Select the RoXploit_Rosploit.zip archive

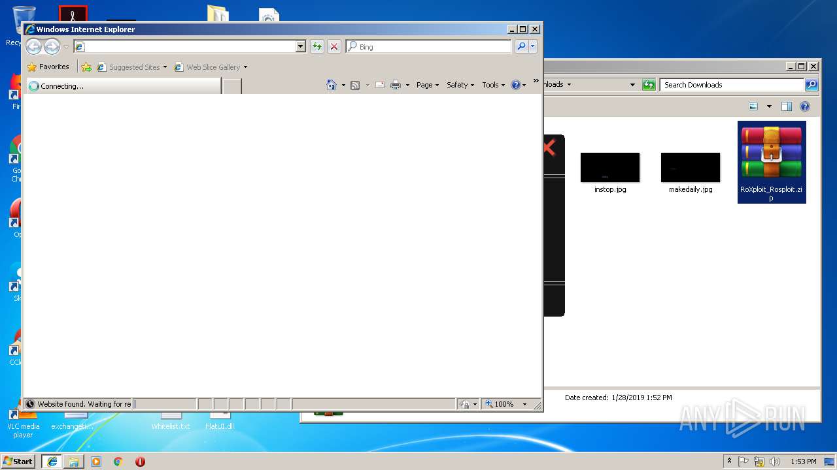[x=772, y=162]
